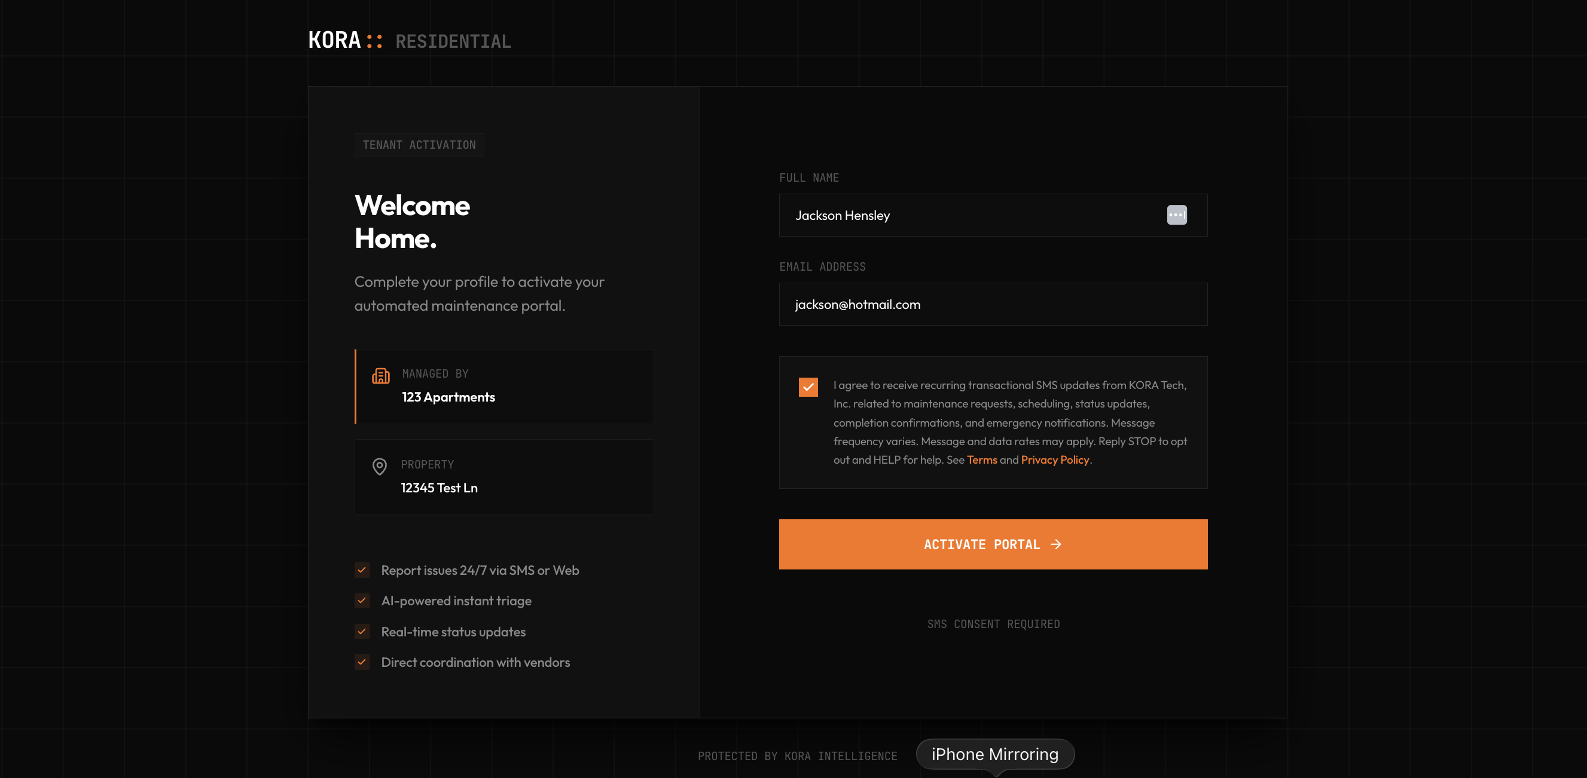Click the orange double-colon KORA logo mark
The image size is (1587, 778).
[x=374, y=41]
